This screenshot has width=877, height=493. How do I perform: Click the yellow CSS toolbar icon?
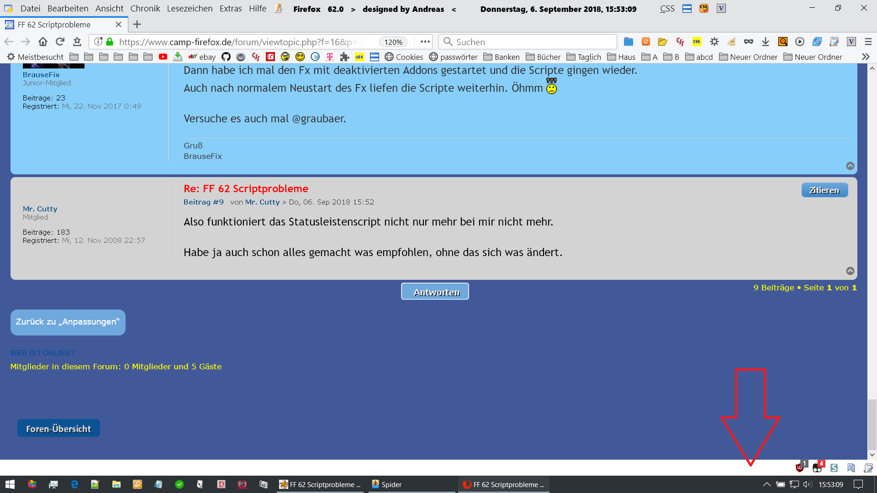pyautogui.click(x=697, y=42)
